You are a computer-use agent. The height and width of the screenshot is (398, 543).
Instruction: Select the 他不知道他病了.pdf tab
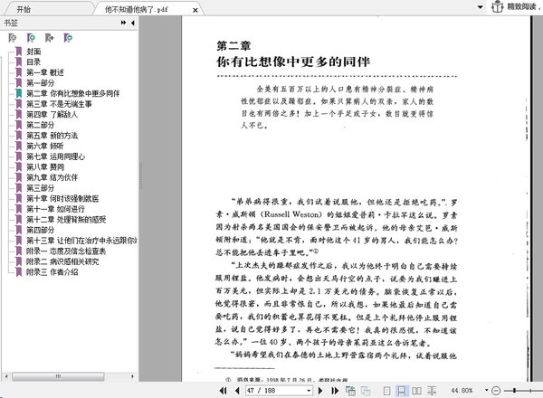[136, 10]
